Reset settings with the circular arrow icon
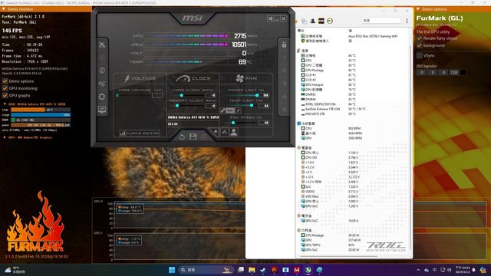 pyautogui.click(x=182, y=136)
